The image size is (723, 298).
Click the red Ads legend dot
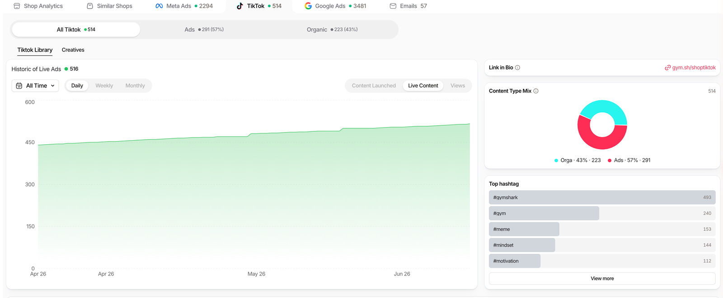click(610, 160)
